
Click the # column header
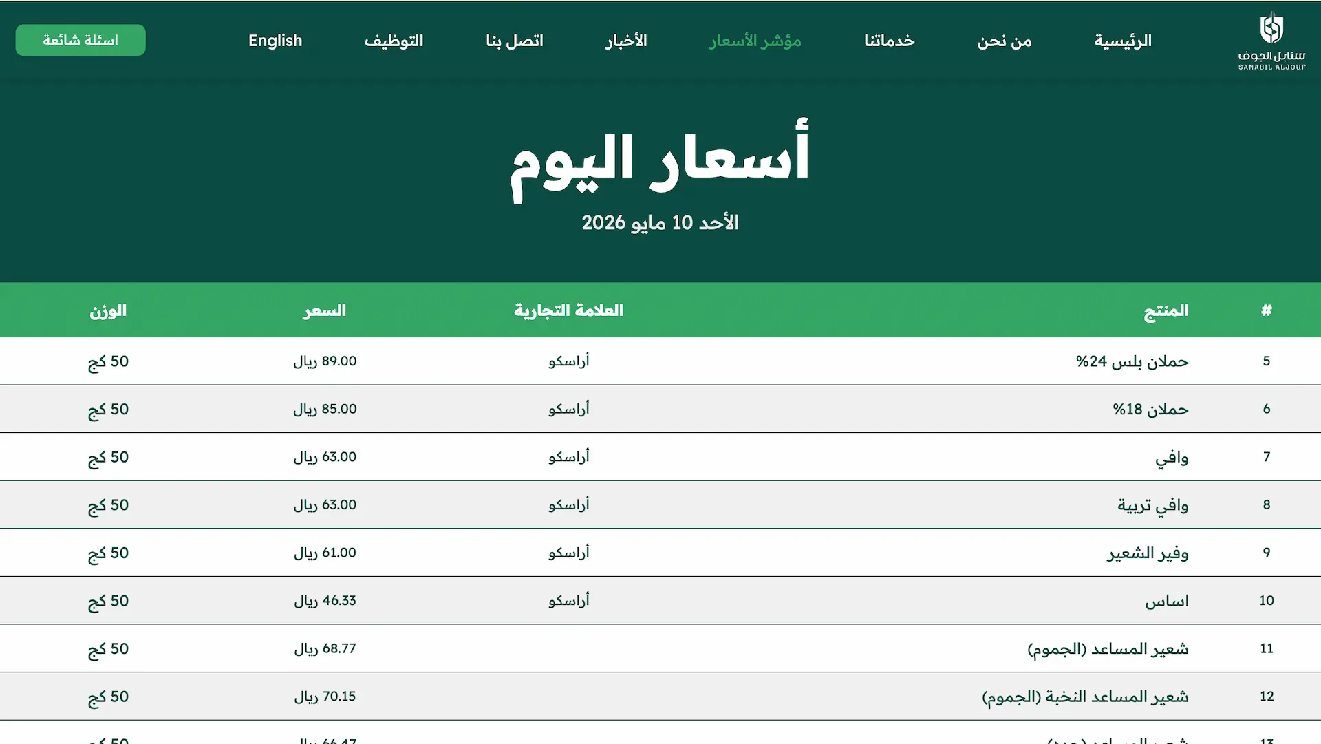tap(1267, 310)
